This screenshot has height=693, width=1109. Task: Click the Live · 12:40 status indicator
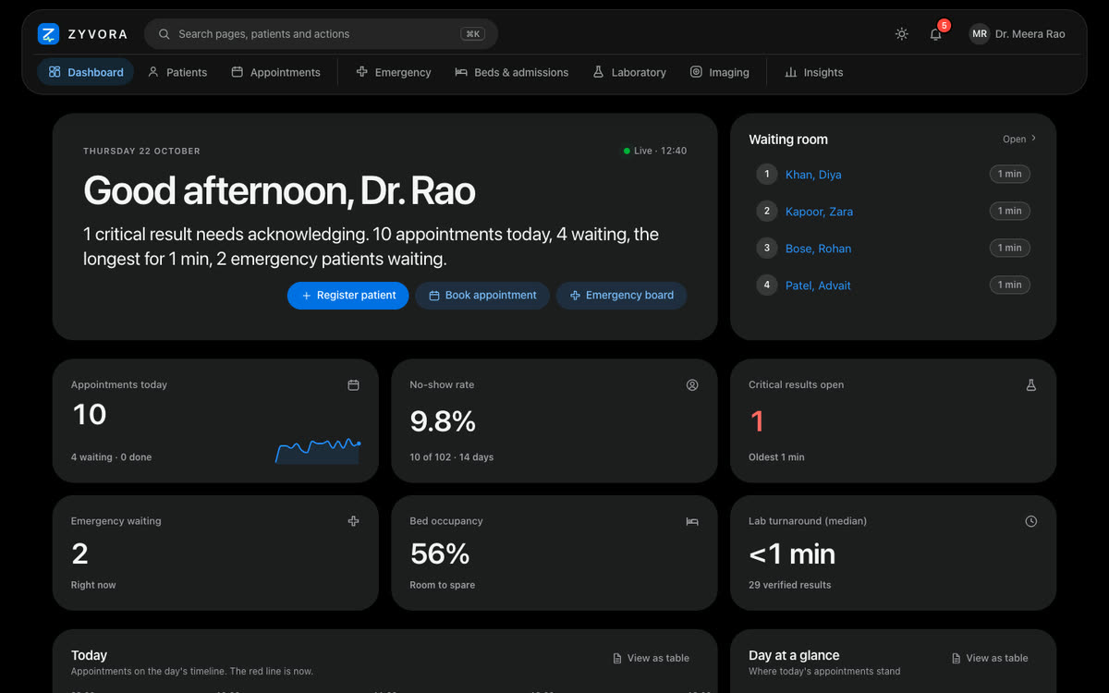[654, 151]
